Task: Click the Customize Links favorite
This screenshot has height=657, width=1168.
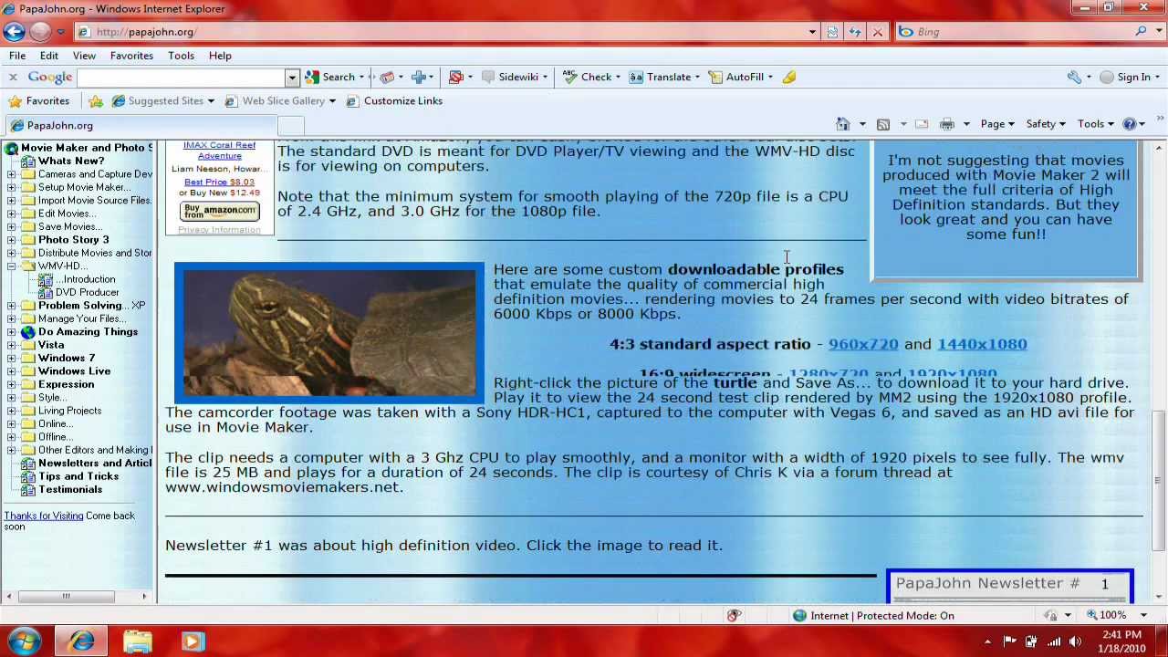Action: [394, 101]
